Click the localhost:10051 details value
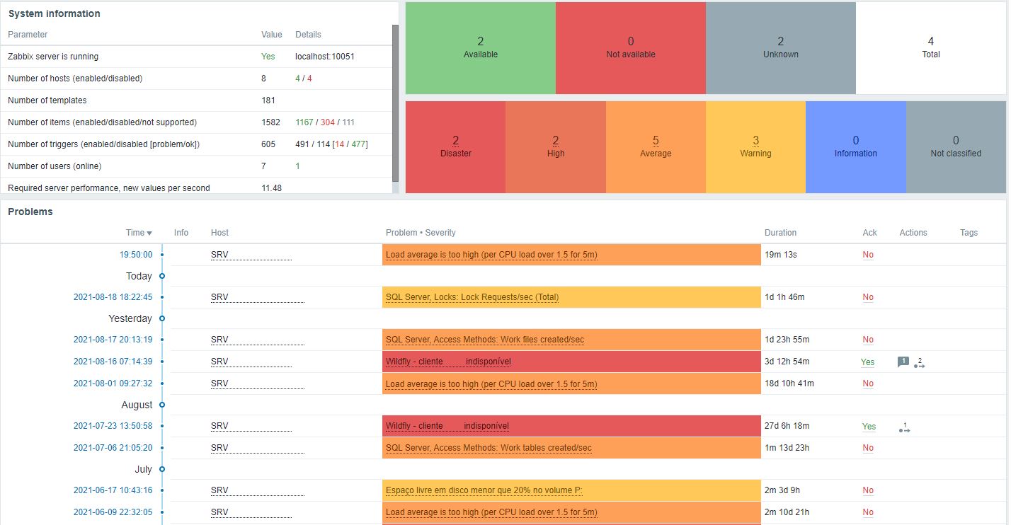 tap(325, 57)
